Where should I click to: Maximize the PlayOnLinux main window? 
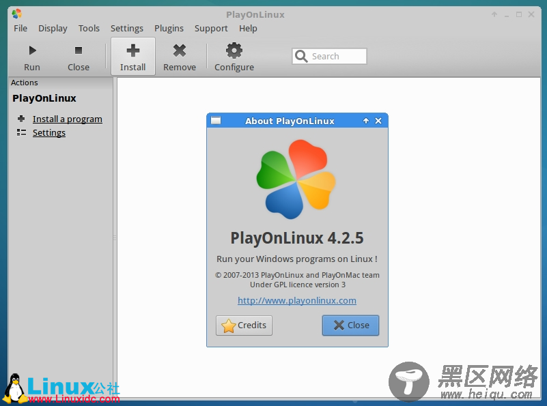point(519,14)
